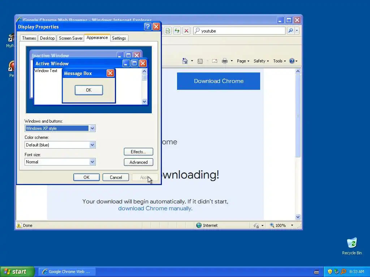370x277 pixels.
Task: Open the Safety menu
Action: click(261, 61)
